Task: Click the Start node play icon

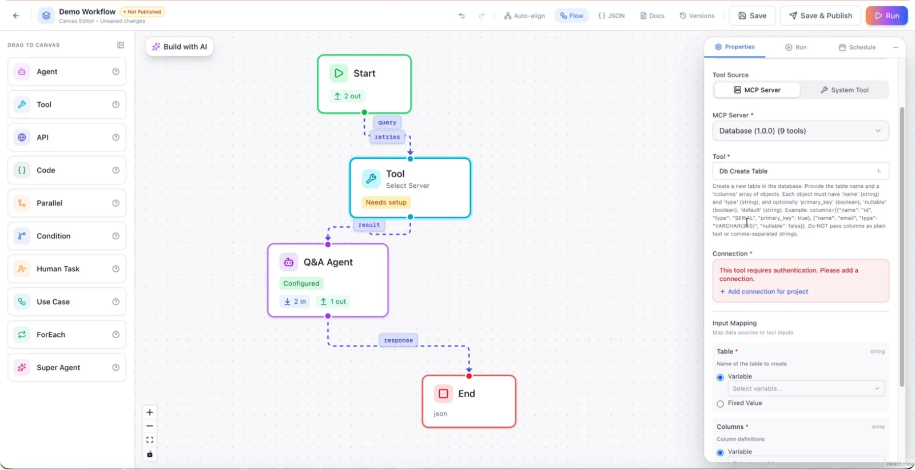Action: tap(339, 73)
